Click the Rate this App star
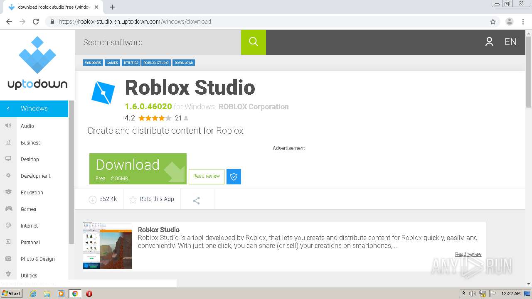Image resolution: width=532 pixels, height=299 pixels. pyautogui.click(x=133, y=200)
